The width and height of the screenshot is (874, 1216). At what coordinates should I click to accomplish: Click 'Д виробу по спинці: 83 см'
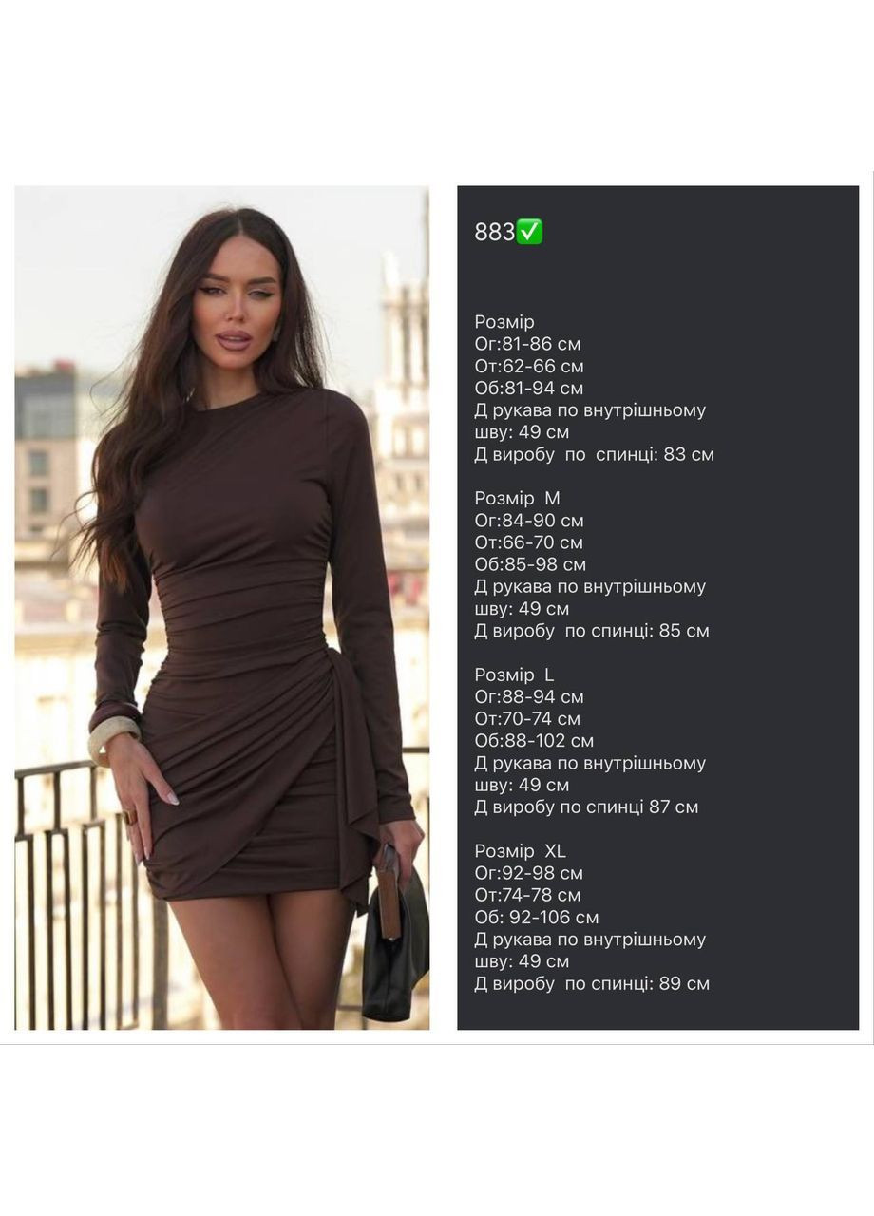(x=595, y=454)
